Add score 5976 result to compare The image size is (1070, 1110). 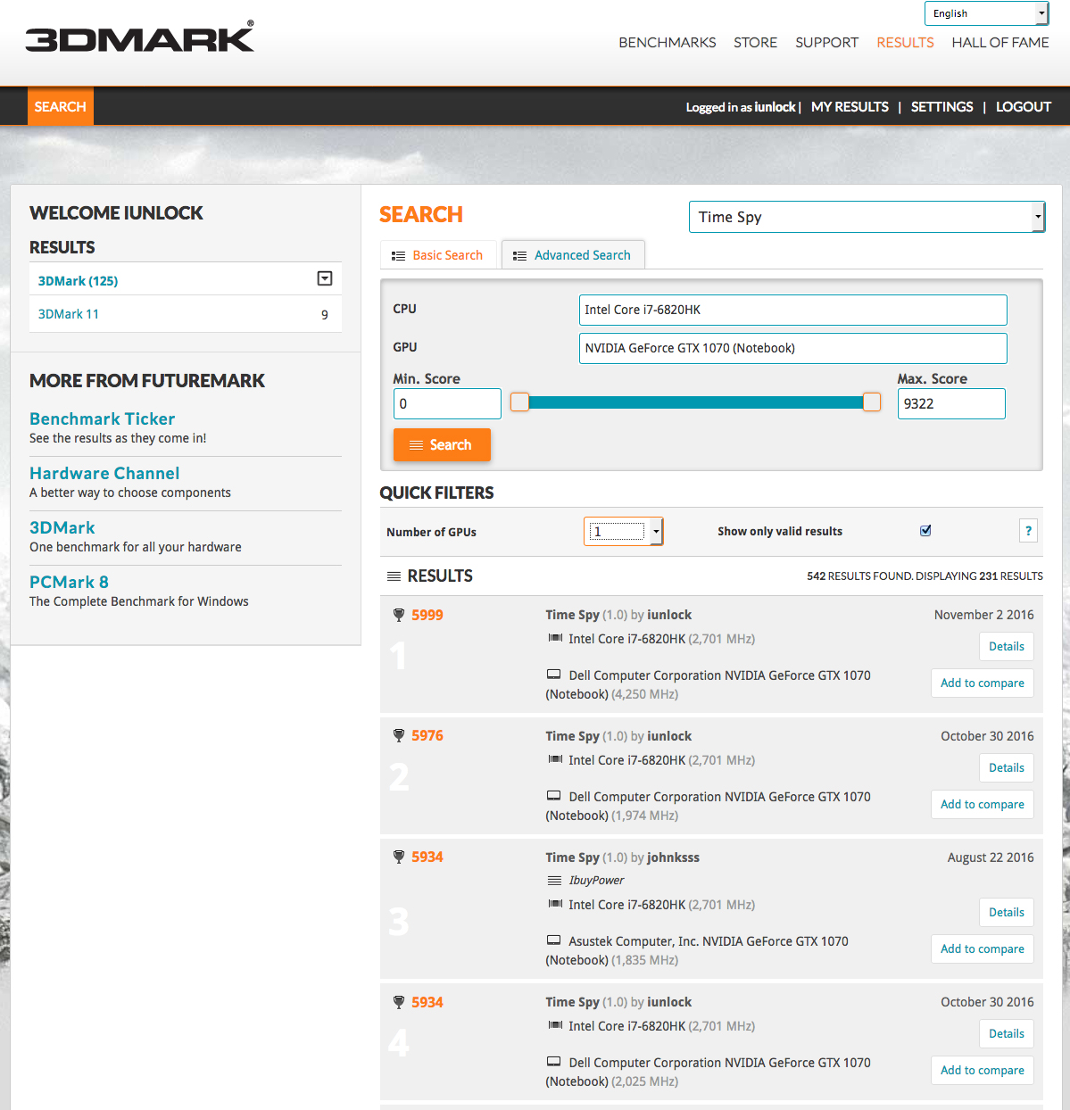tap(983, 805)
